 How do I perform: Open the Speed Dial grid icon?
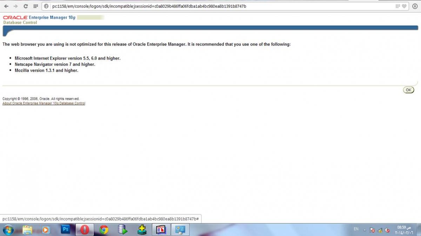pos(35,6)
